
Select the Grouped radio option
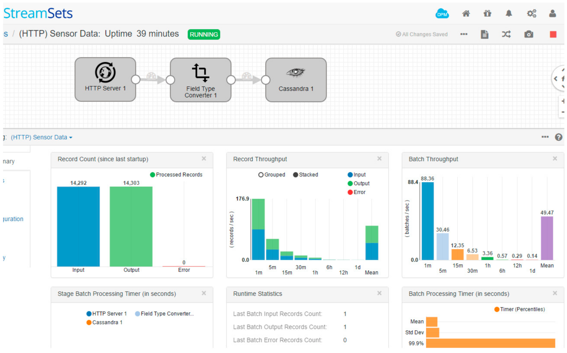(x=261, y=175)
